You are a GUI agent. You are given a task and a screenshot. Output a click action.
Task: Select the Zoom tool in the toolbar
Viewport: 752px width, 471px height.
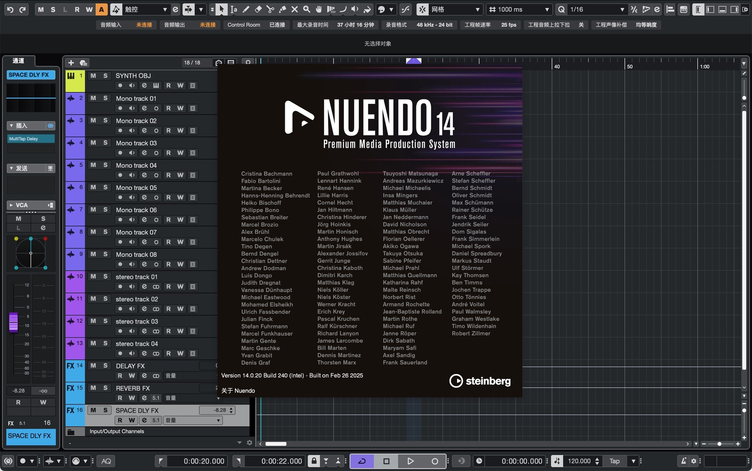click(x=307, y=9)
